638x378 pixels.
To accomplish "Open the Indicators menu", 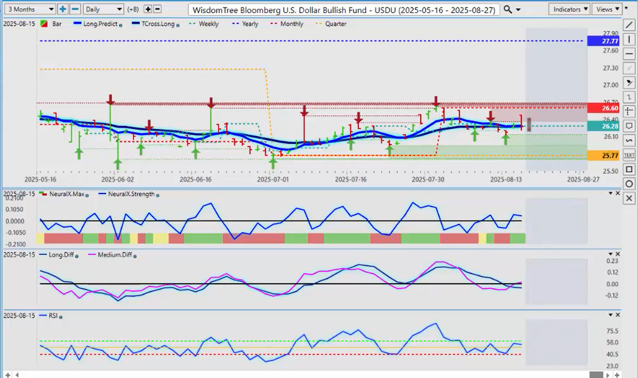I will pyautogui.click(x=571, y=9).
